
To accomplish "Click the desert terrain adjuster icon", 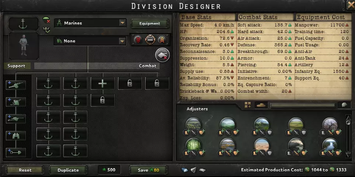I will point(262,145).
